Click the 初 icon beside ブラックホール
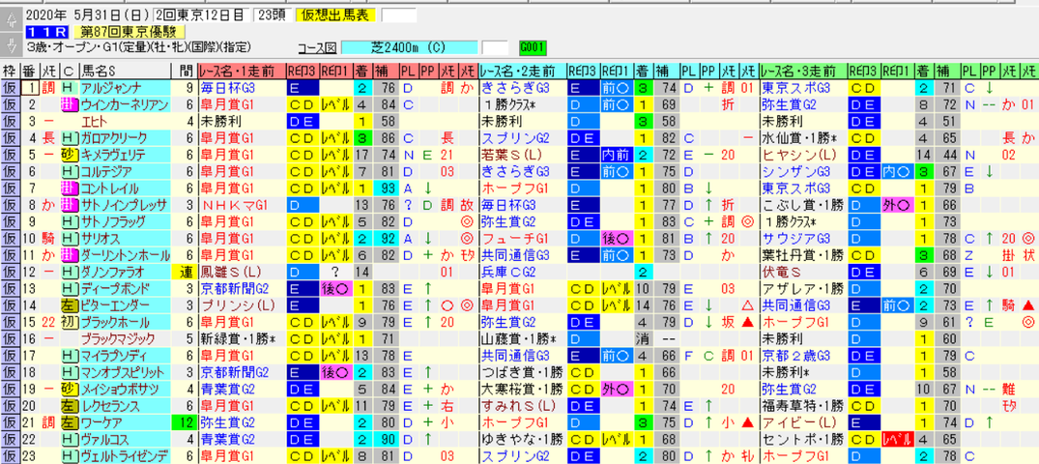Viewport: 1039px width, 464px height. pos(69,322)
